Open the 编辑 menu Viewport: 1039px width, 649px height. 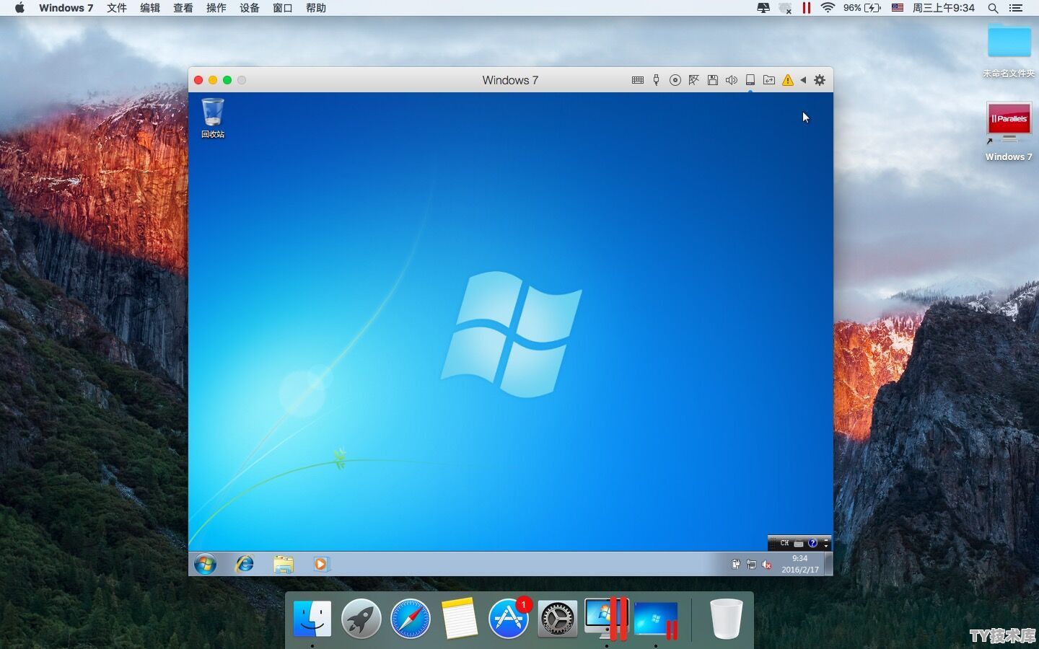(149, 8)
